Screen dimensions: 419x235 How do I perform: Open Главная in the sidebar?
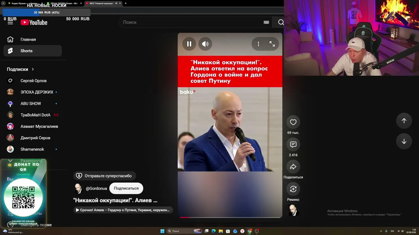pyautogui.click(x=33, y=39)
